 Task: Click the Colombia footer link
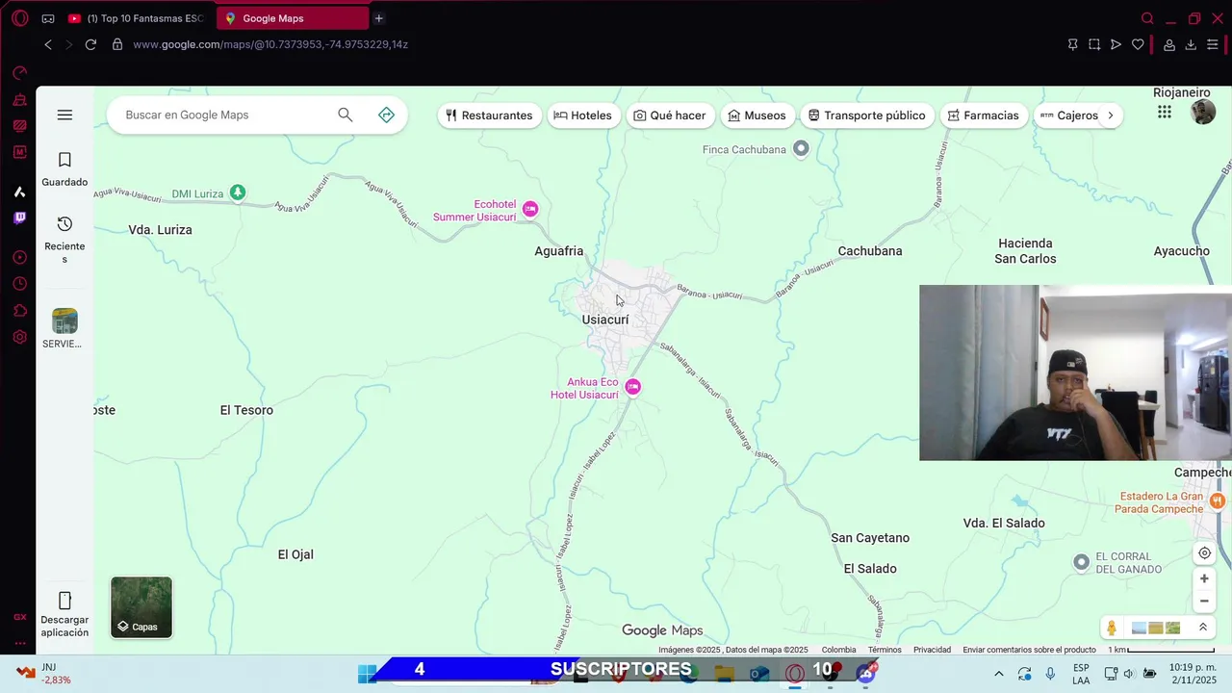838,650
